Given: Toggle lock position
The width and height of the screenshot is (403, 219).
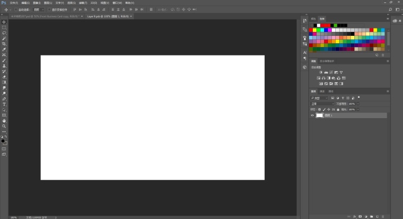Looking at the screenshot, I should click(x=329, y=110).
